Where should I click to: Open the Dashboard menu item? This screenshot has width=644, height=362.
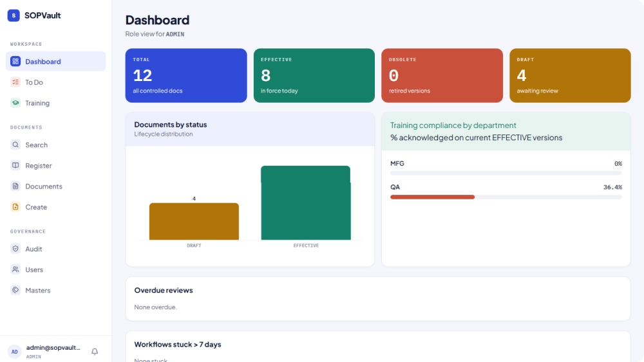(x=56, y=62)
